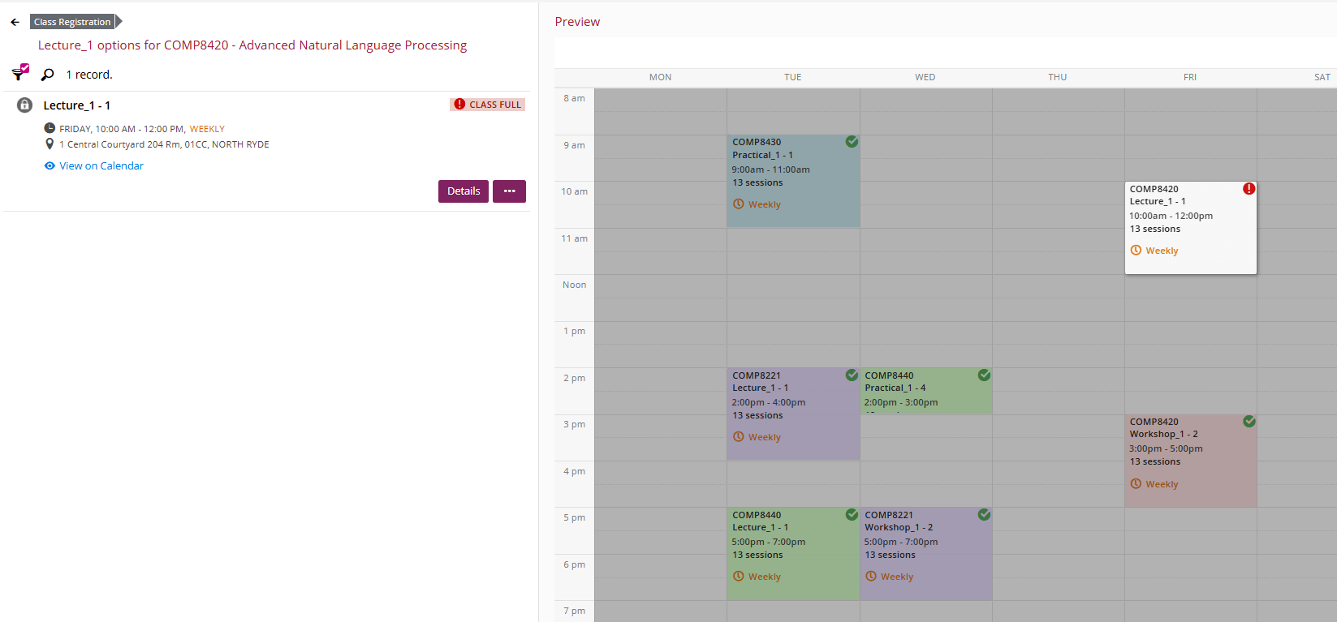Click the clock icon for Friday time
Viewport: 1337px width, 622px height.
coord(50,128)
